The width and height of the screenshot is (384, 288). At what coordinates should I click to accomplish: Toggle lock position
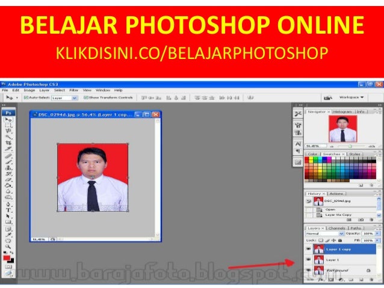333,241
